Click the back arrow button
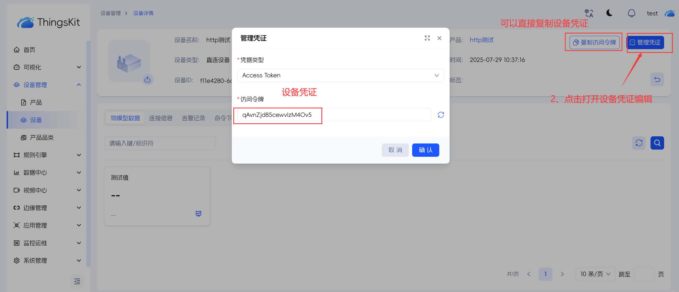 click(x=657, y=79)
